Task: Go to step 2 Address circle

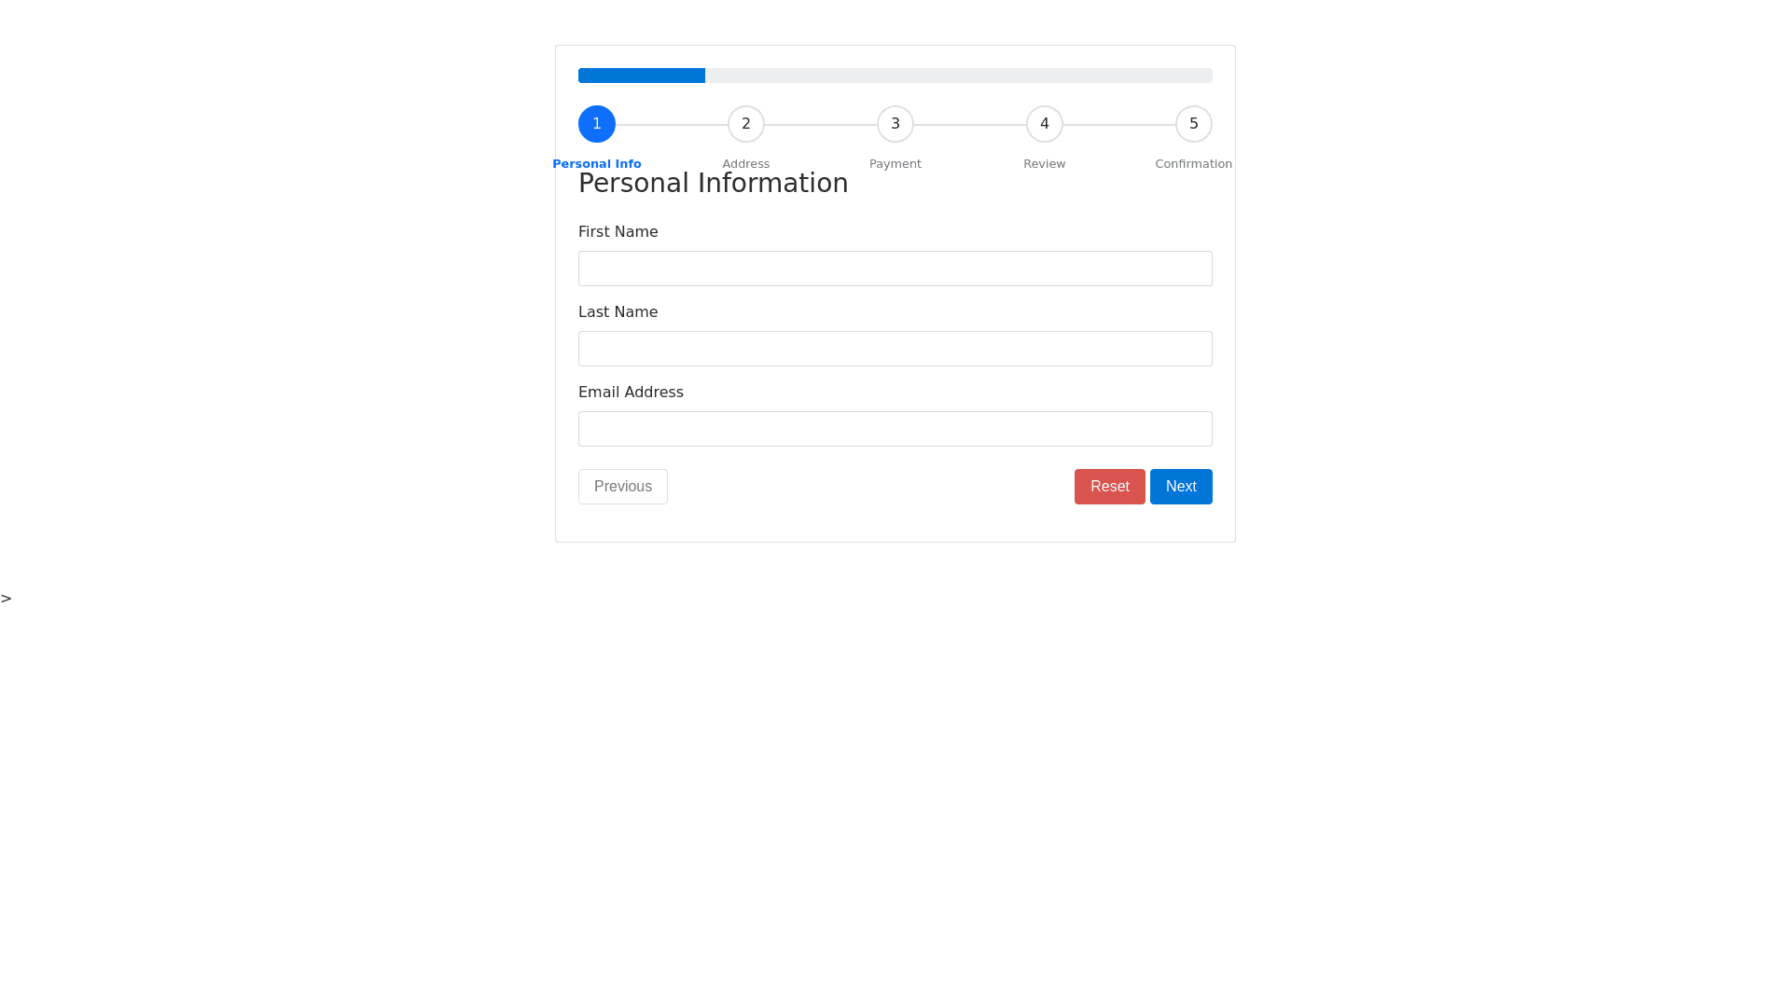Action: 746,124
